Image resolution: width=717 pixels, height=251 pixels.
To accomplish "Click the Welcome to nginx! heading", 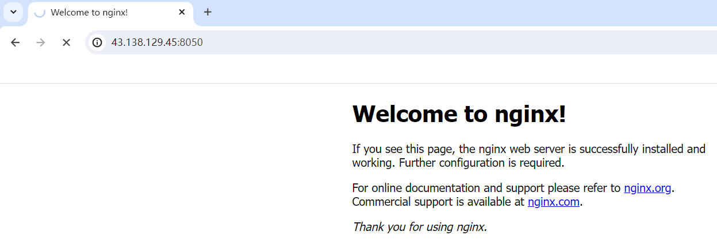I will 459,114.
